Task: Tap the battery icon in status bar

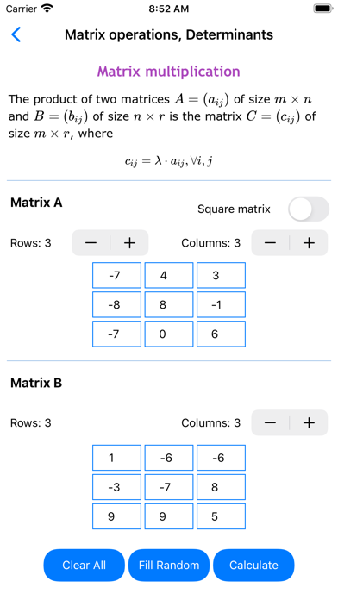Action: [x=323, y=9]
